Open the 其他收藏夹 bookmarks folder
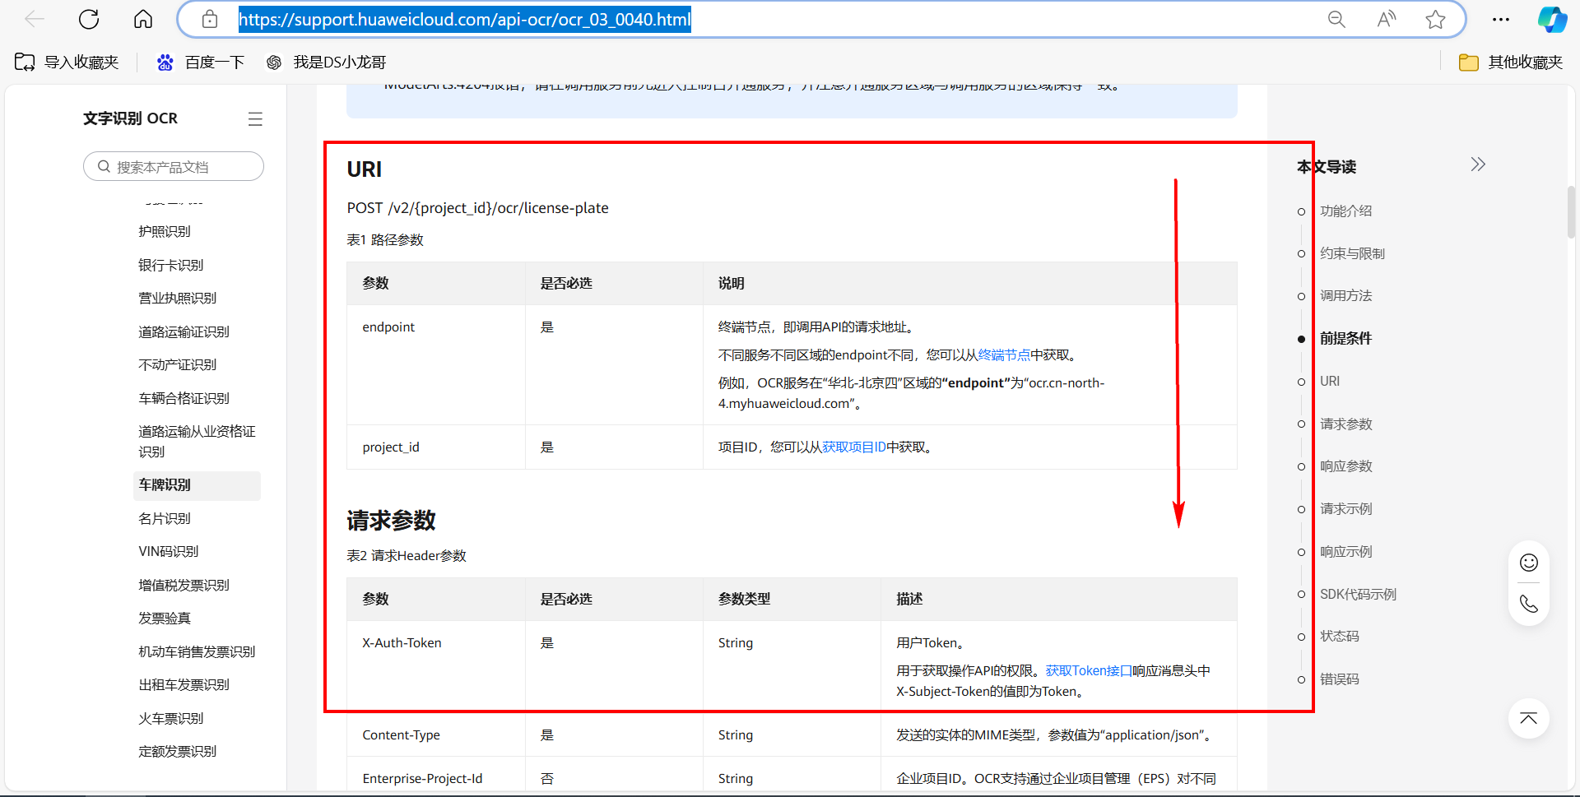 tap(1511, 62)
